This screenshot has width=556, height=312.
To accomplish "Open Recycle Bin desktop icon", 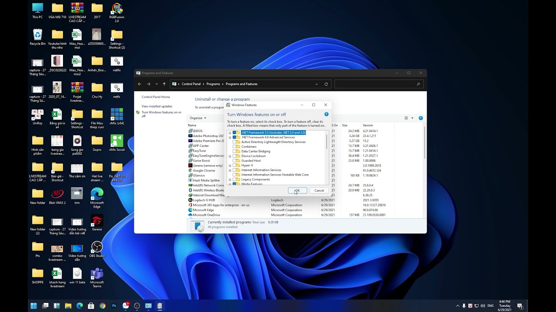I will [37, 37].
